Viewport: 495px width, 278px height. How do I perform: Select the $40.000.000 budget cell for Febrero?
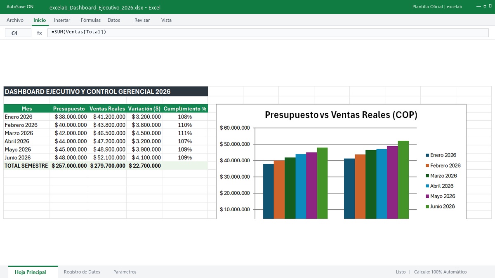69,125
